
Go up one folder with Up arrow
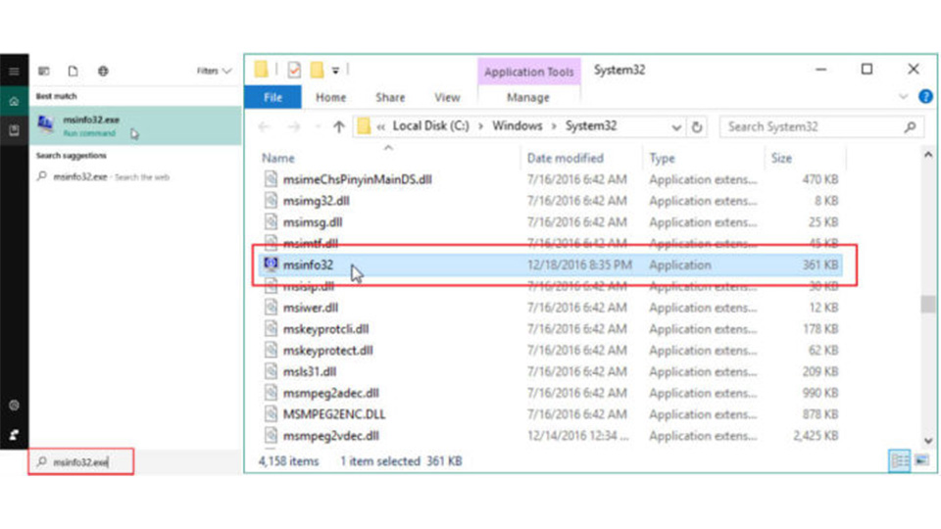click(338, 126)
